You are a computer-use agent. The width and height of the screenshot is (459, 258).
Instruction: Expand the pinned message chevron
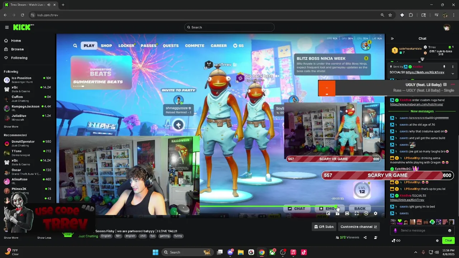[x=453, y=73]
